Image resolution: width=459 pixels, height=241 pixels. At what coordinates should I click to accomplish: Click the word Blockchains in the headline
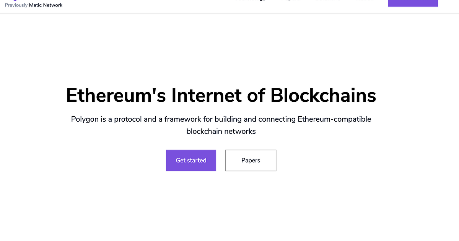pyautogui.click(x=323, y=95)
